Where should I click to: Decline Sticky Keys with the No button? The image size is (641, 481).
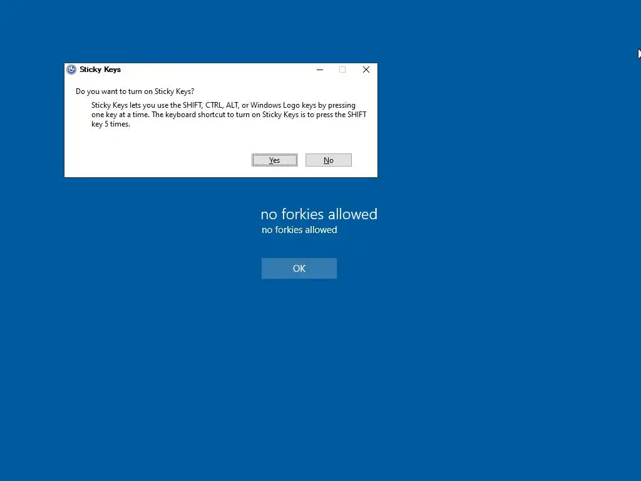pos(328,160)
